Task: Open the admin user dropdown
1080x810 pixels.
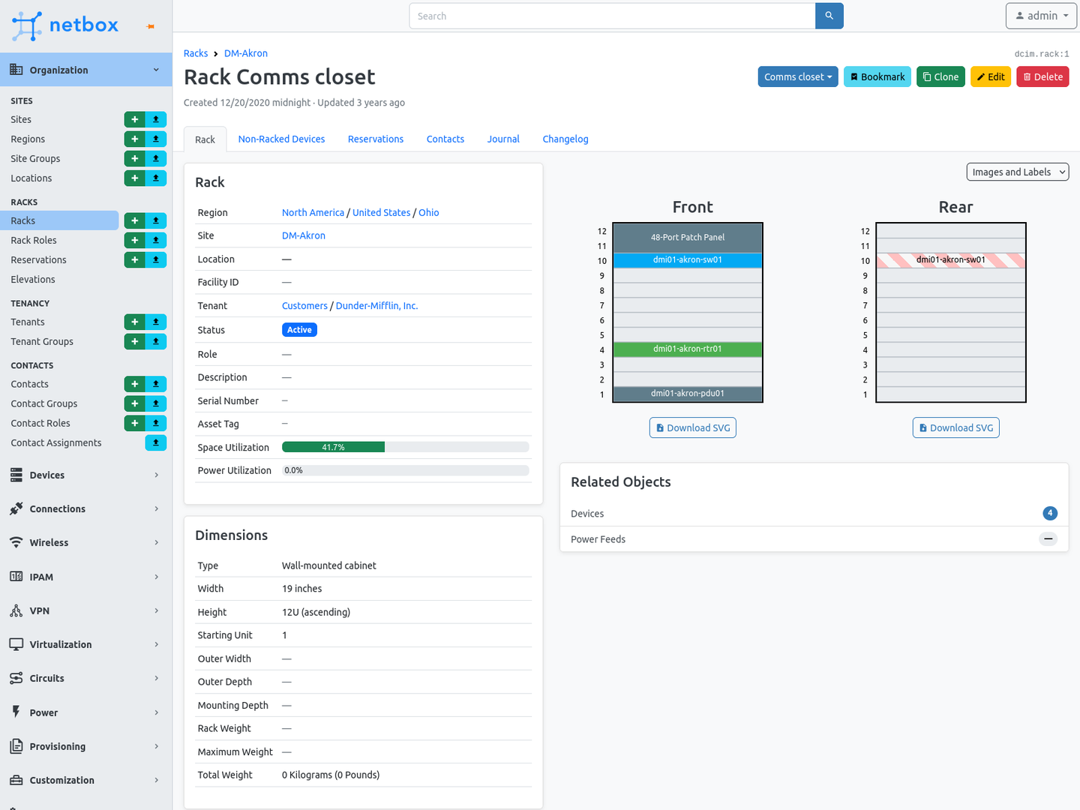Action: point(1041,16)
